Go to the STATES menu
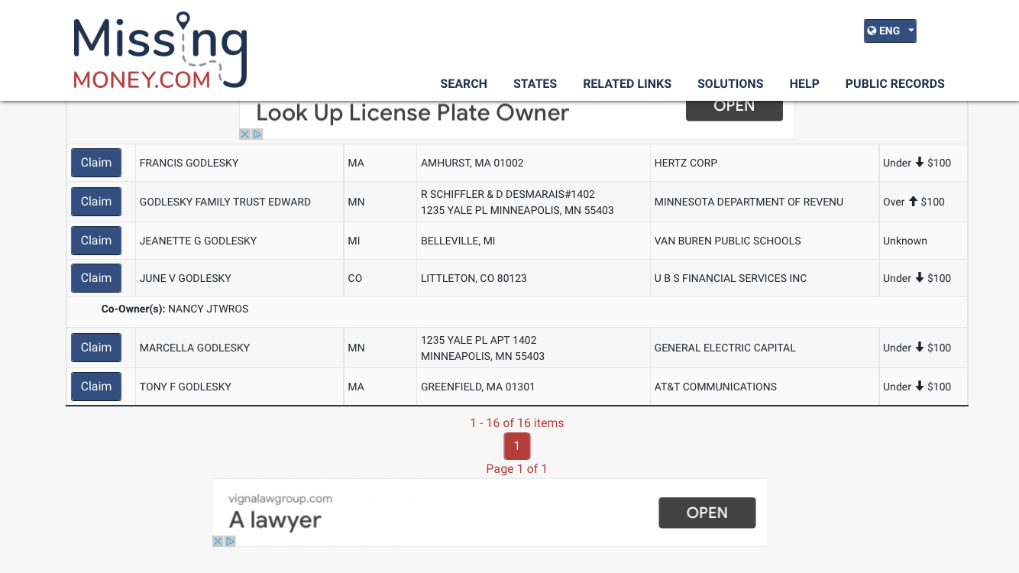Viewport: 1019px width, 573px height. [x=535, y=84]
